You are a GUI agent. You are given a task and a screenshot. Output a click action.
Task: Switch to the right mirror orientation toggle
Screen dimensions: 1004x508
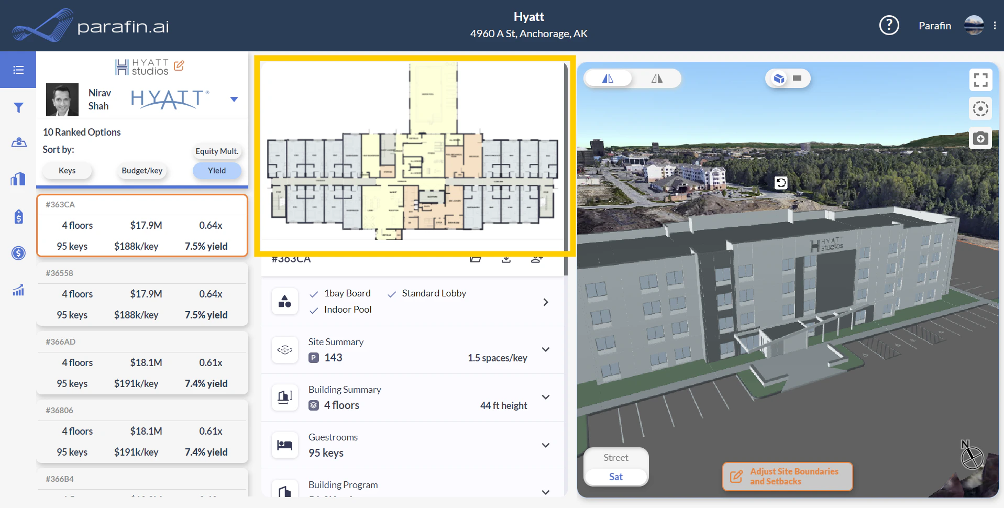tap(656, 78)
